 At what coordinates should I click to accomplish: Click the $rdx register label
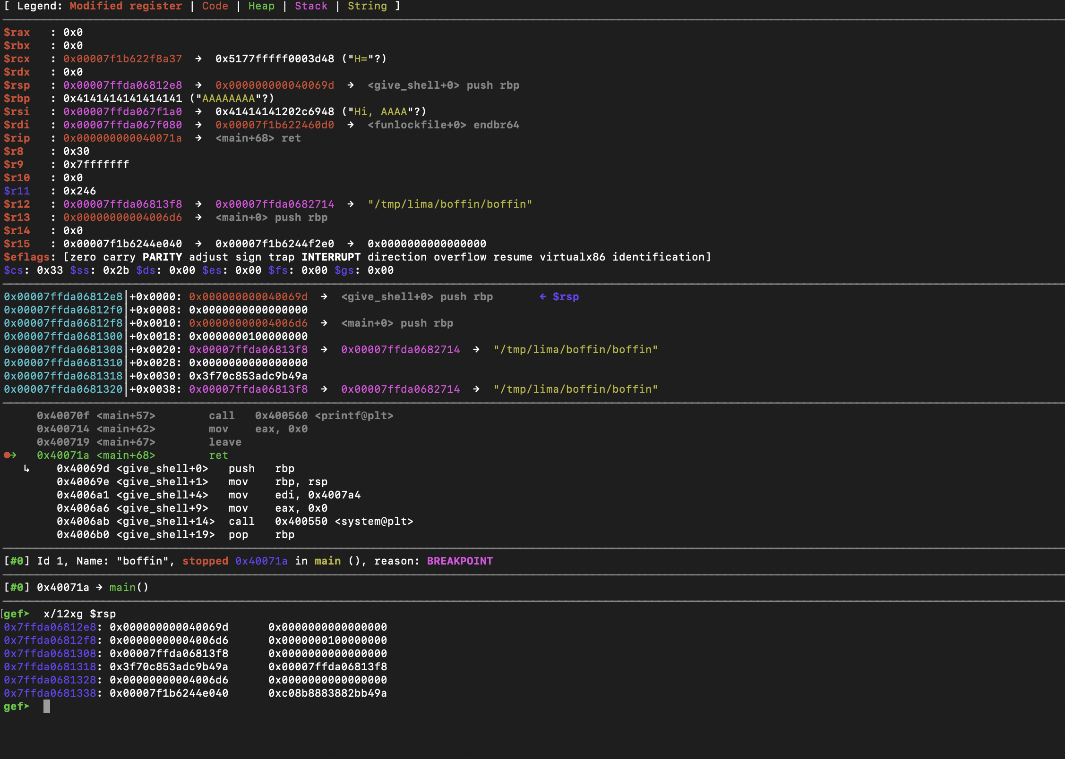(17, 72)
